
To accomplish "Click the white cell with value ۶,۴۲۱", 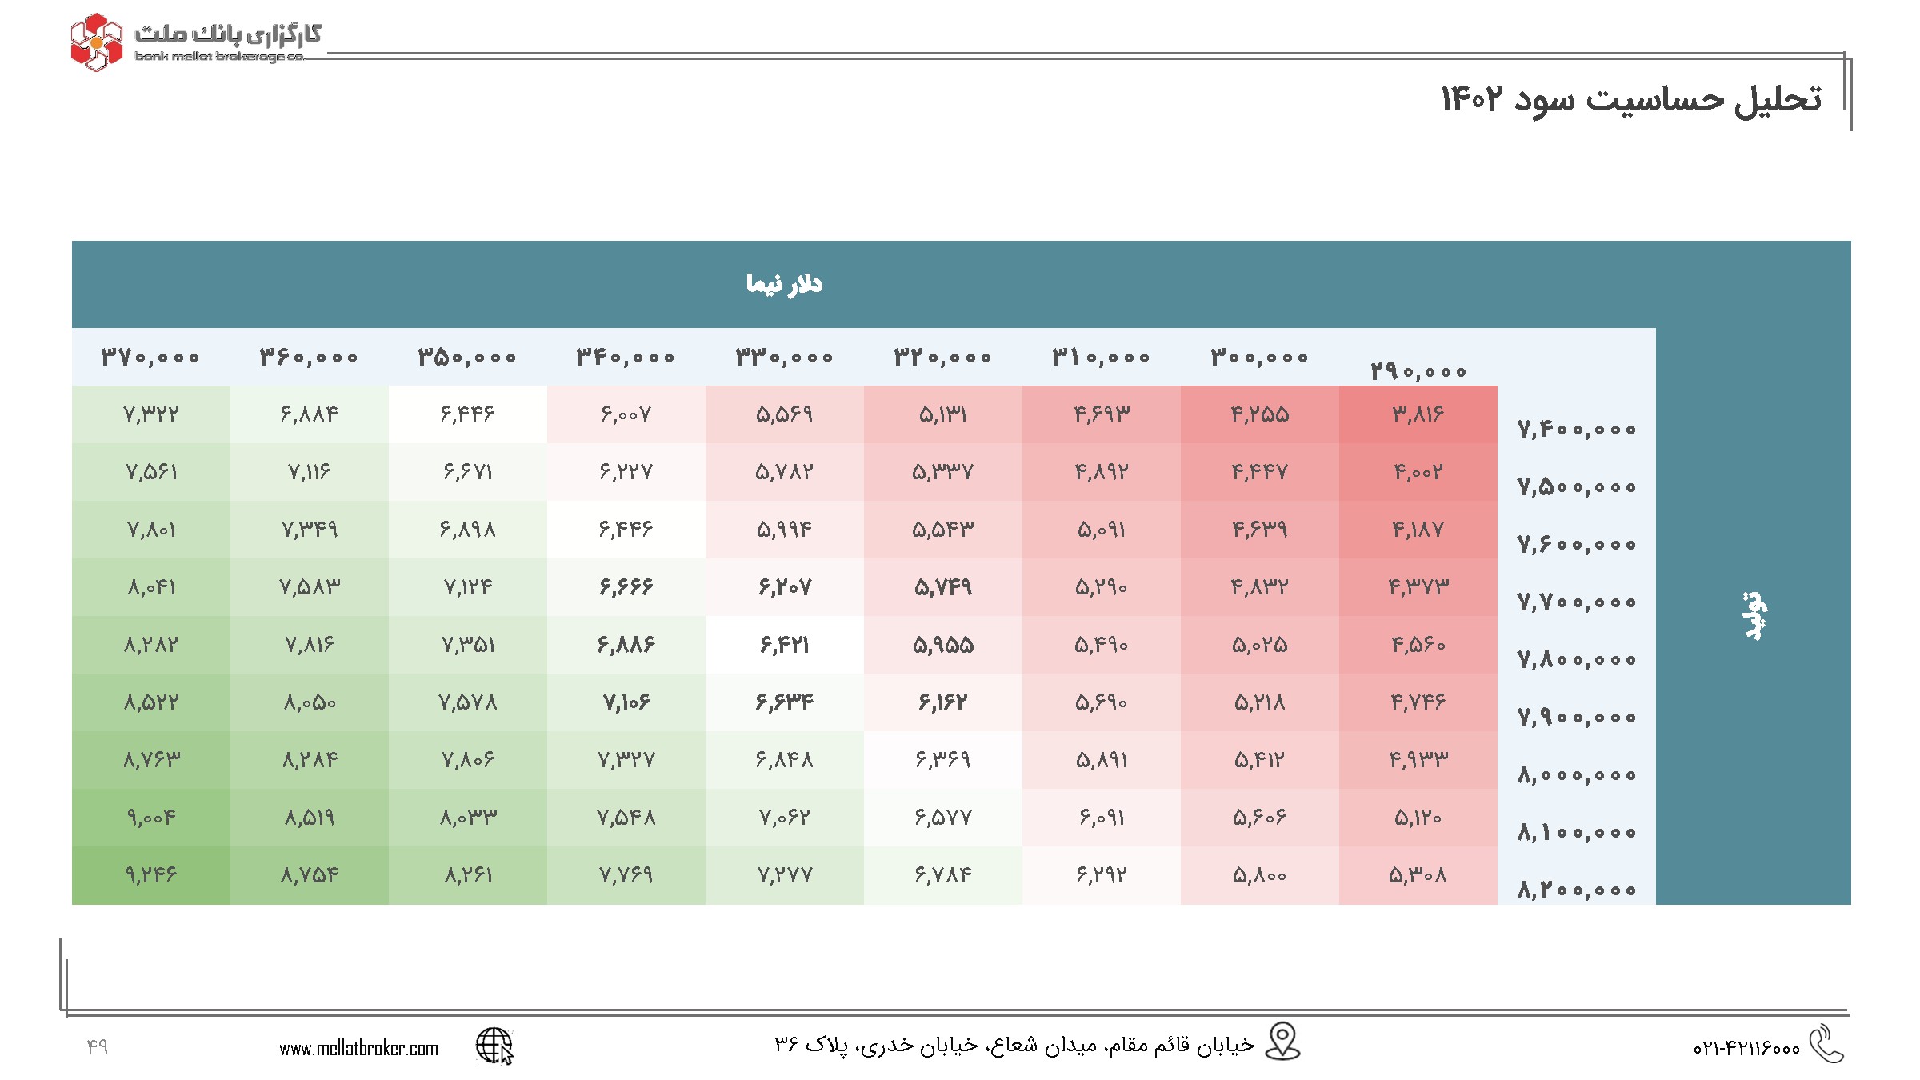I will pos(785,645).
